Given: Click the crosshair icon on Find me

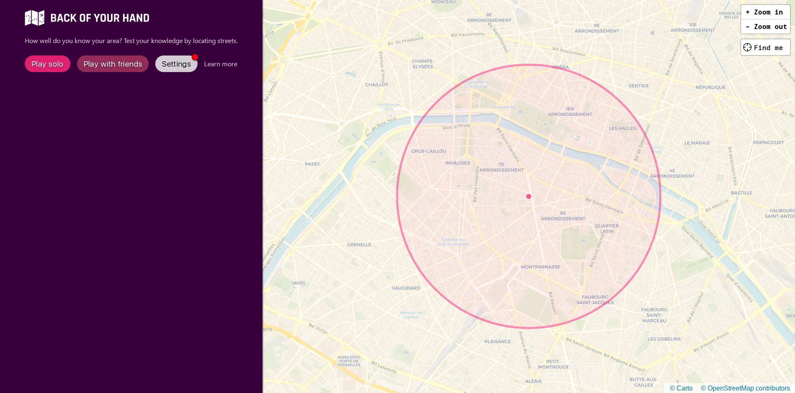Looking at the screenshot, I should coord(747,47).
